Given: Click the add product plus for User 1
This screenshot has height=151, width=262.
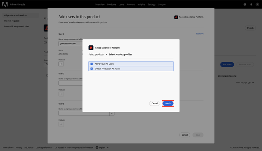Looking at the screenshot, I should coord(61,64).
